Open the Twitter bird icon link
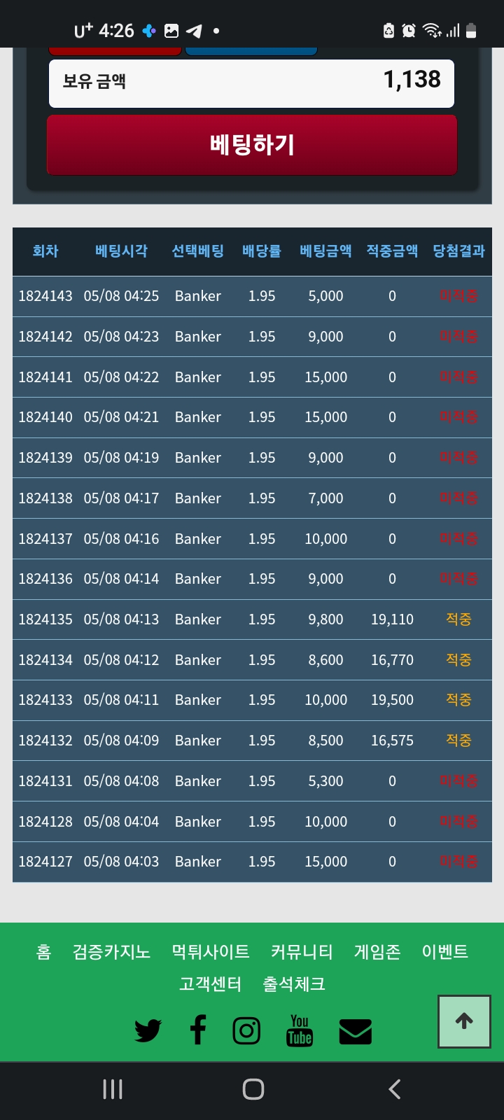Screen dimensions: 504x1120 point(148,1031)
